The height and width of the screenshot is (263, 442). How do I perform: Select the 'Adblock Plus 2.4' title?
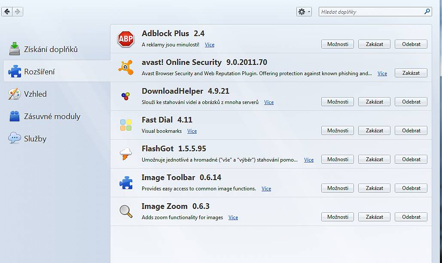point(173,33)
